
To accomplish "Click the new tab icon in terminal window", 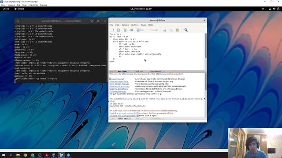I will click(x=18, y=21).
